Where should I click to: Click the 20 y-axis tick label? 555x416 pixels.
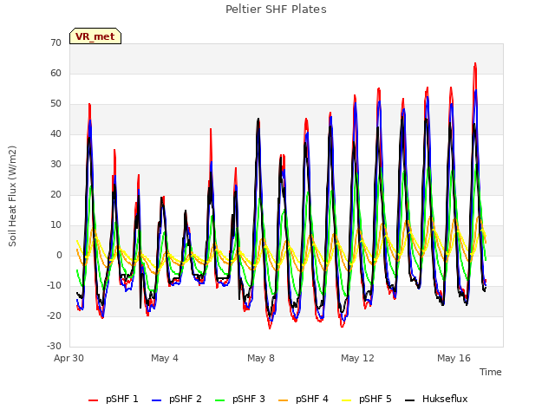coord(55,194)
